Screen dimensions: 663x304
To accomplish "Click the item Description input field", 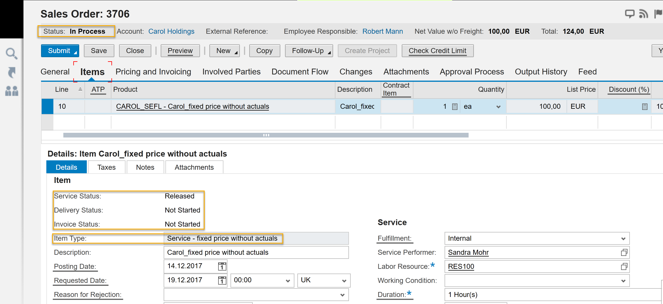I will (256, 252).
